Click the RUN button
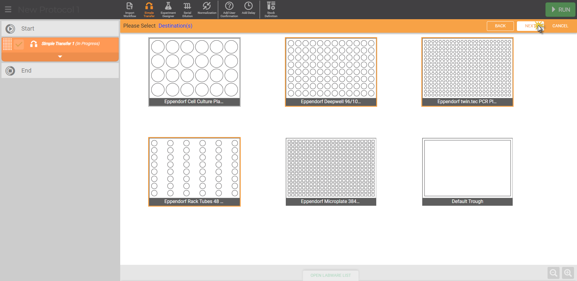 (x=560, y=10)
